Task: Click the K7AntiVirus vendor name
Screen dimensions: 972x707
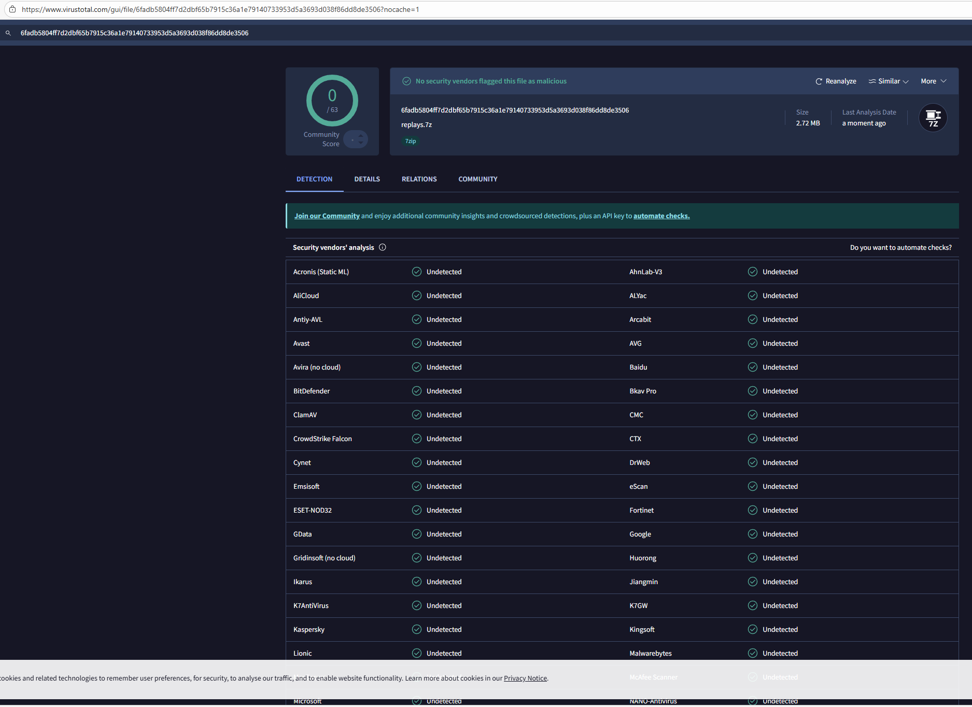Action: coord(311,605)
